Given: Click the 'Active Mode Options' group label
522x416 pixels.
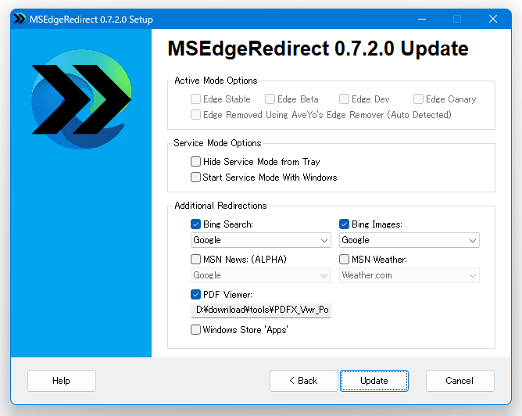Looking at the screenshot, I should pyautogui.click(x=216, y=81).
